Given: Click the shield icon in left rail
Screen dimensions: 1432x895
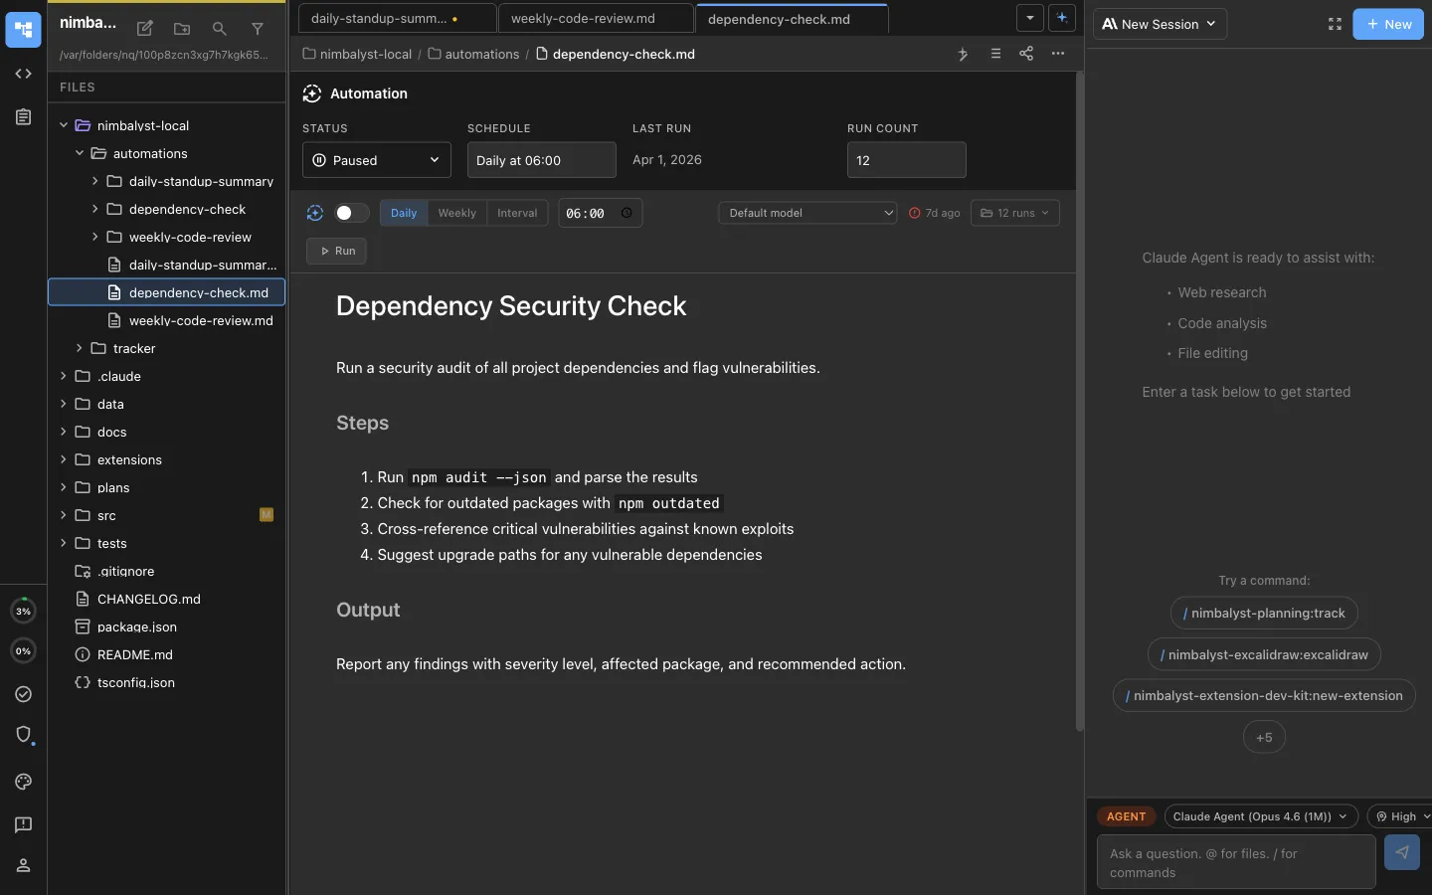Looking at the screenshot, I should tap(24, 734).
